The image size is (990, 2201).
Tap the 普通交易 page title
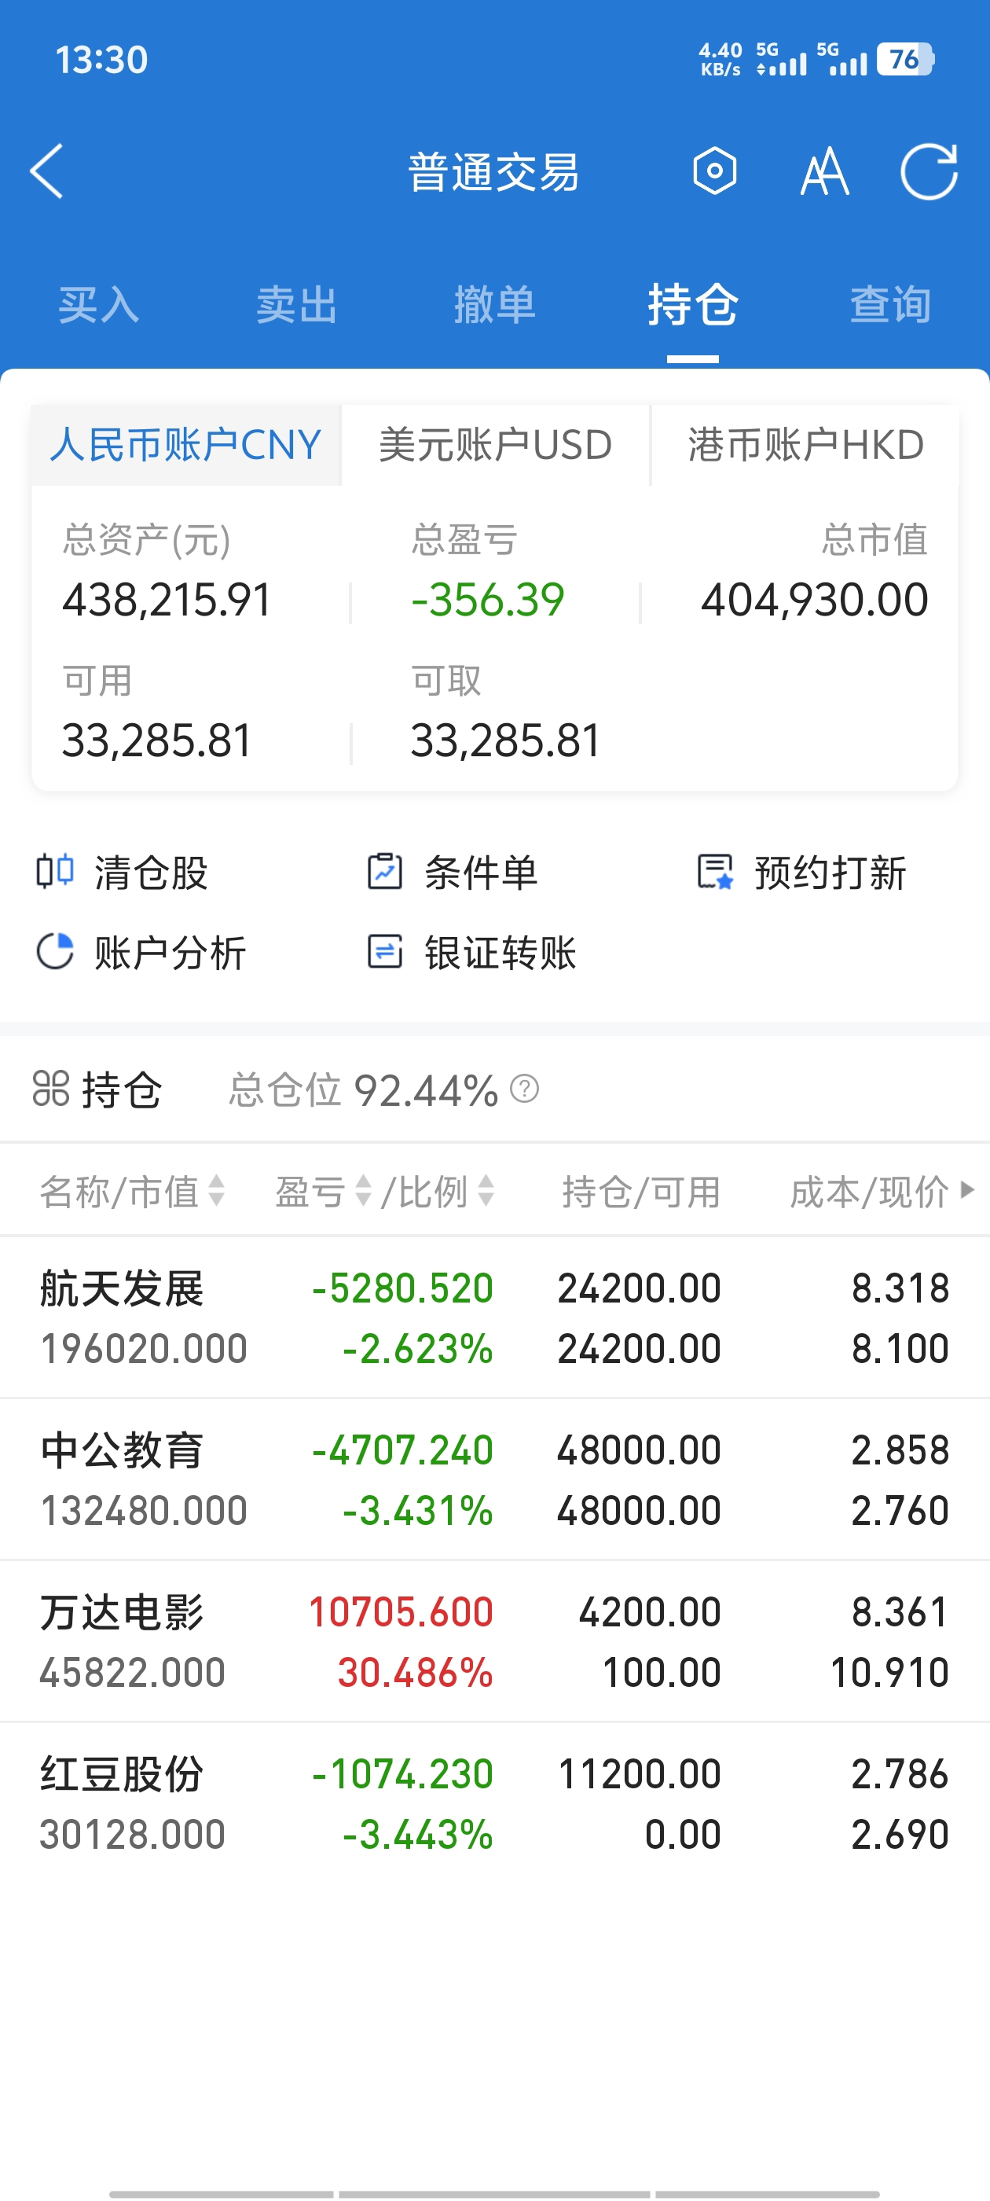click(493, 171)
